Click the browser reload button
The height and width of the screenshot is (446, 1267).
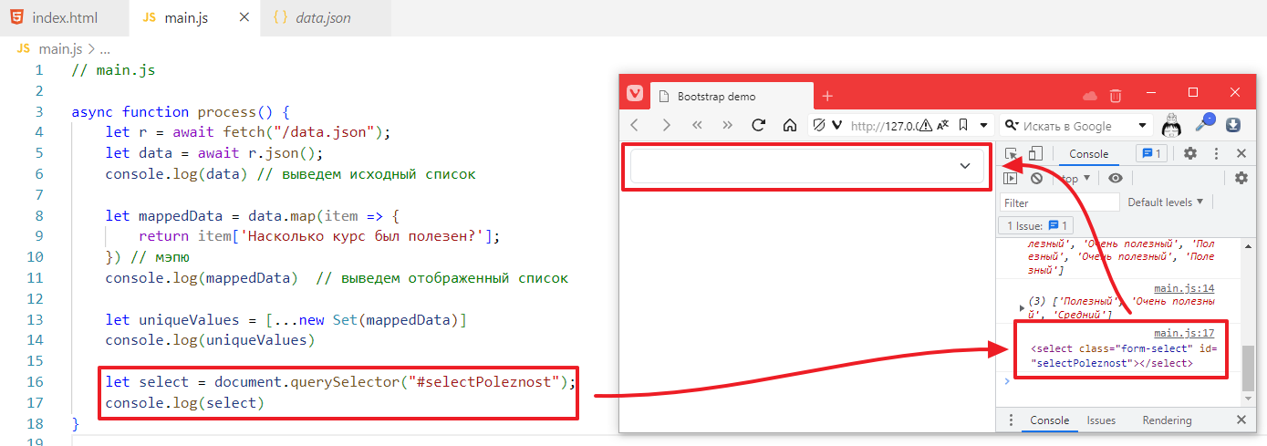[757, 125]
